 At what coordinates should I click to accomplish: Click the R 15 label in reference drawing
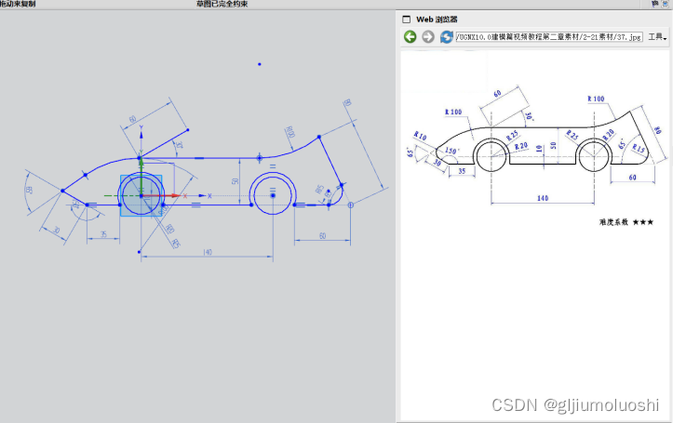click(639, 149)
